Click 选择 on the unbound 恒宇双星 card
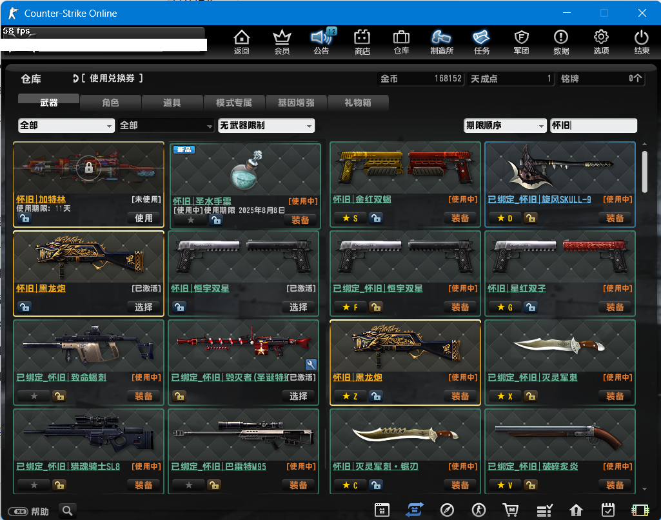Viewport: 661px width, 520px height. (299, 307)
